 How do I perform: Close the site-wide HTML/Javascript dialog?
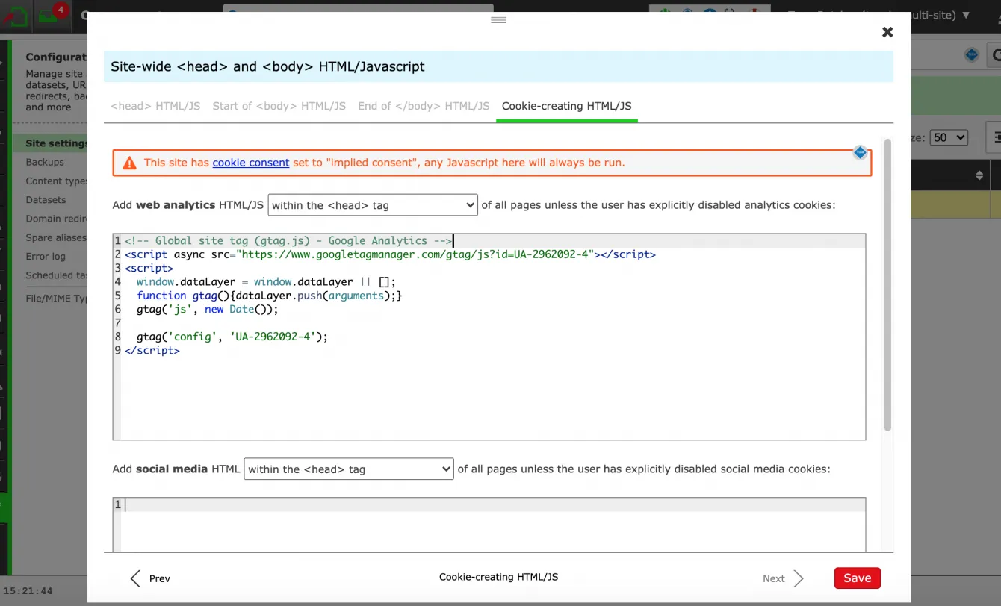pos(887,32)
